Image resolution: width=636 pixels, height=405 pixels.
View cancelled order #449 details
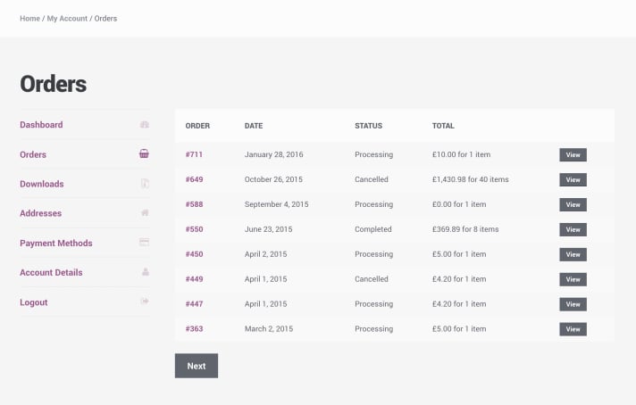point(573,279)
